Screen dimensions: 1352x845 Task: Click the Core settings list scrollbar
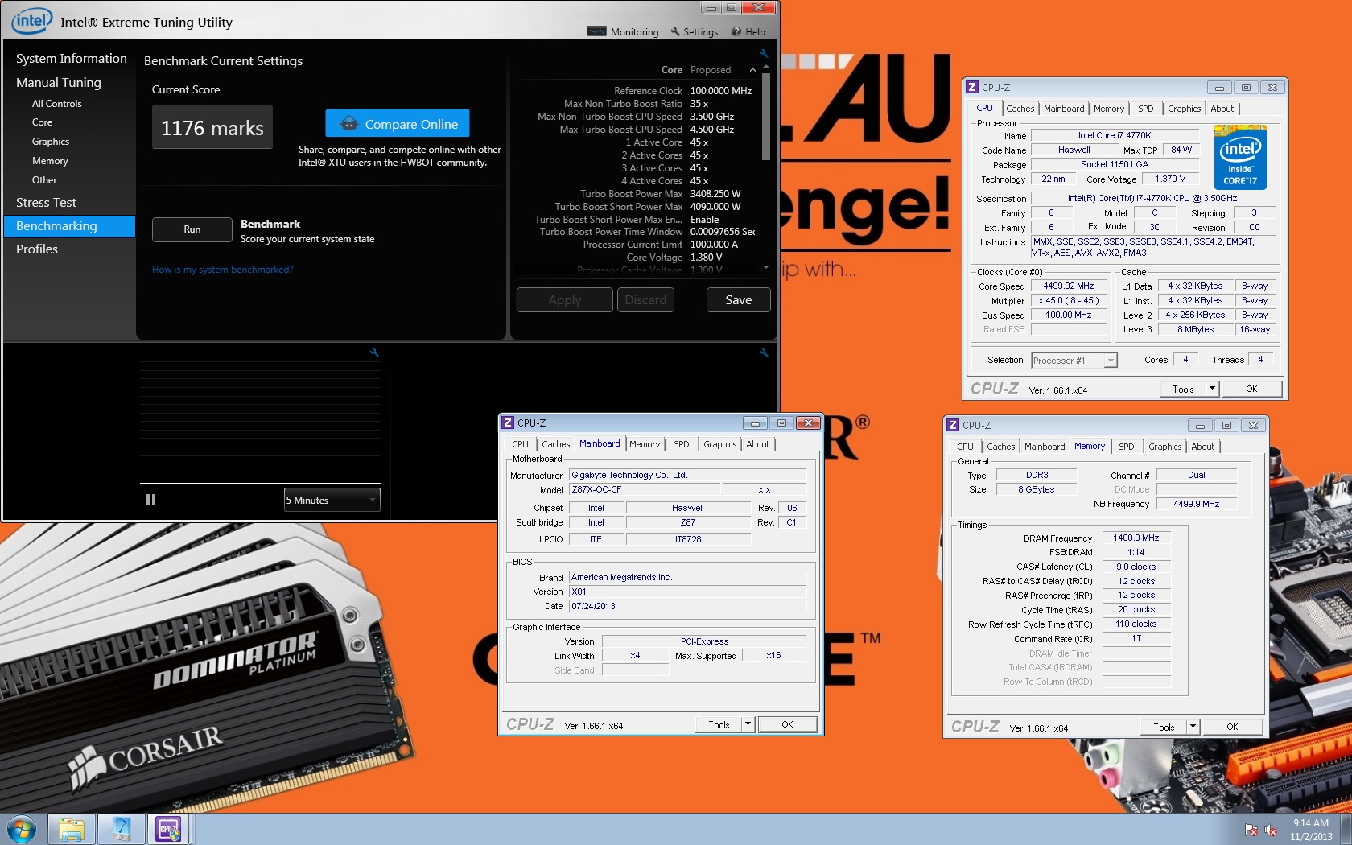[766, 117]
